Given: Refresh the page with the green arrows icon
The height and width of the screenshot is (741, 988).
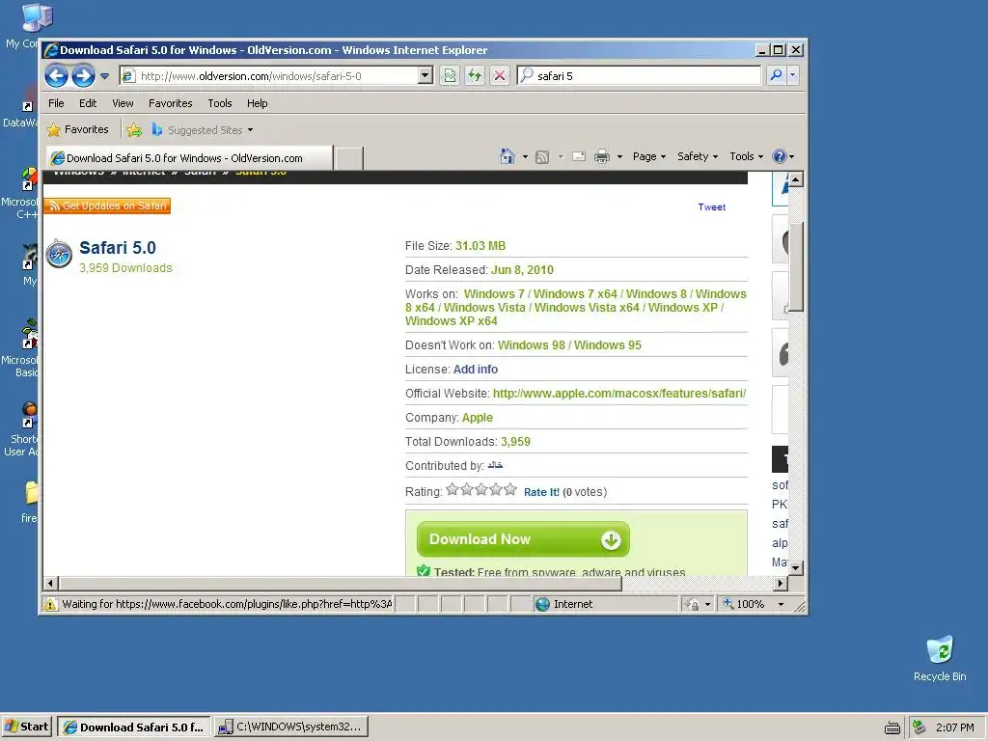Looking at the screenshot, I should coord(475,76).
